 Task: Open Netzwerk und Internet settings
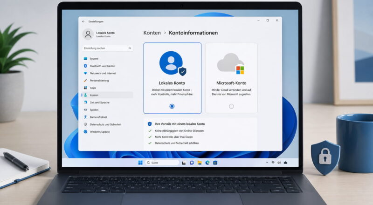(x=107, y=73)
